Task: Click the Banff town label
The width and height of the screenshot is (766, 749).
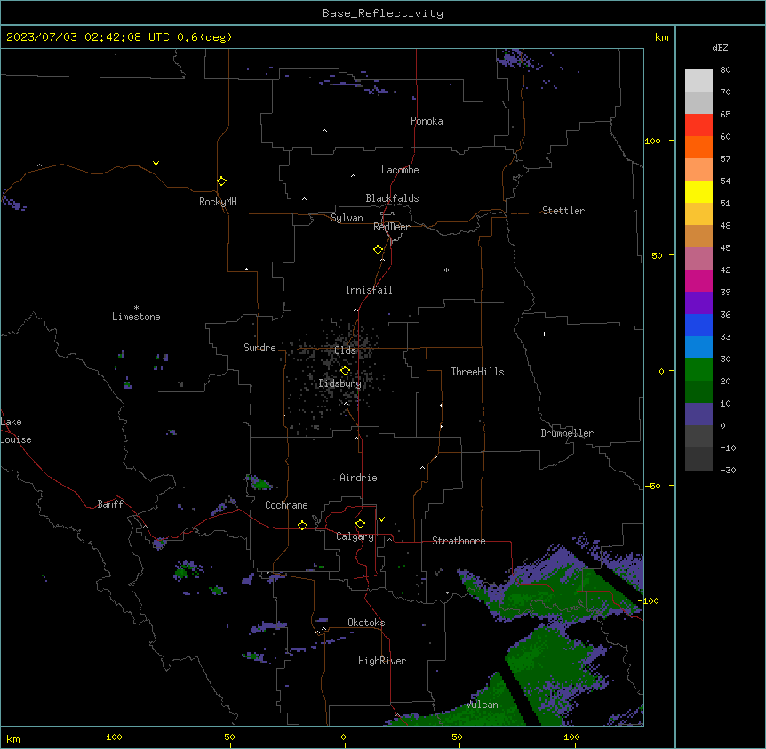Action: 110,504
